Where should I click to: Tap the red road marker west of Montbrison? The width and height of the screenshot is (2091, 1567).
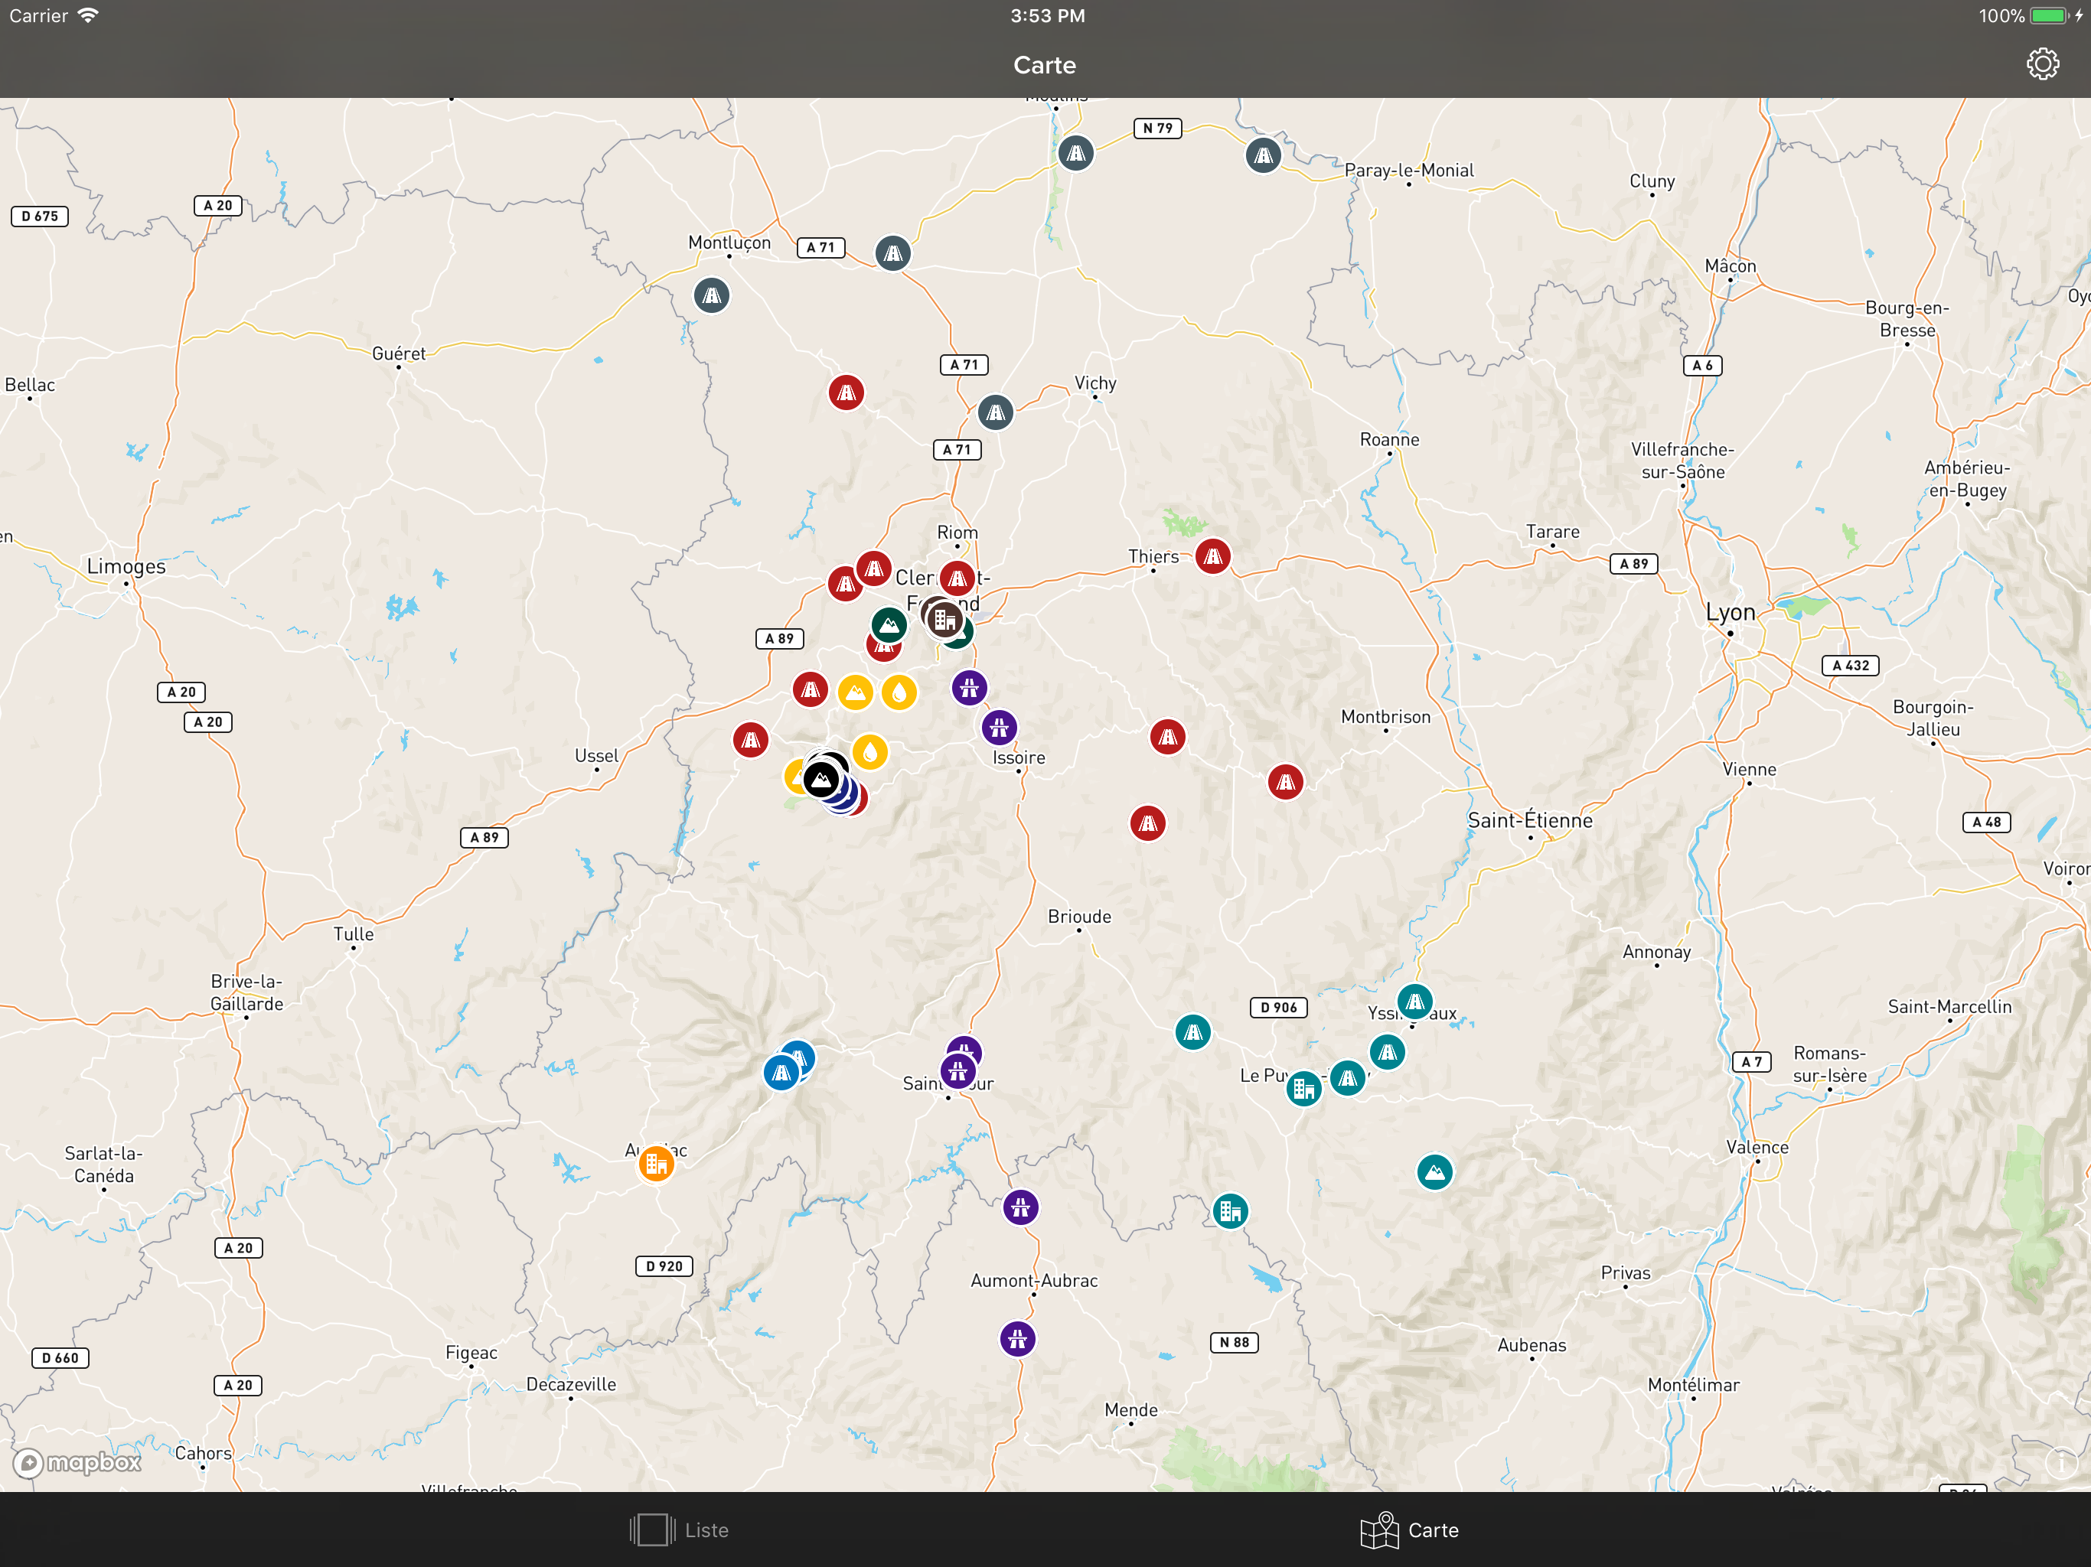tap(1286, 782)
